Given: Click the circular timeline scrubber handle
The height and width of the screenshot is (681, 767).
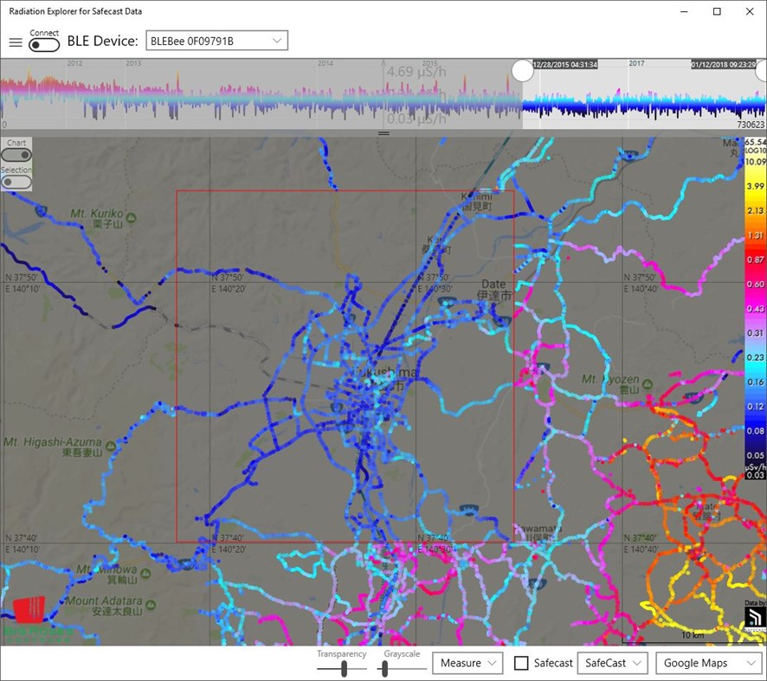Looking at the screenshot, I should pyautogui.click(x=522, y=70).
